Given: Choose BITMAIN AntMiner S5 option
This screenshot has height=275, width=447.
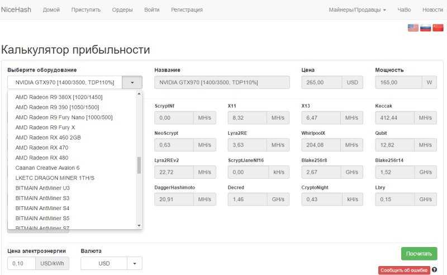Looking at the screenshot, I should click(42, 218).
